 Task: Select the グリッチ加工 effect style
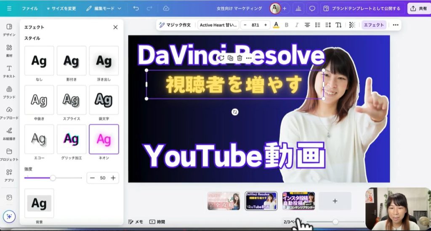(71, 139)
